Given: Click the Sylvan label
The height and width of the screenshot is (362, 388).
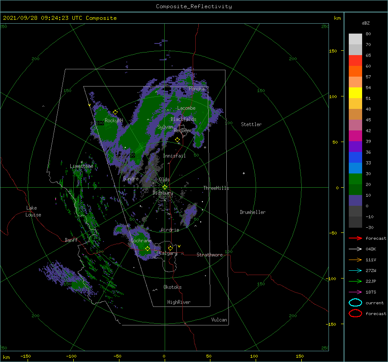Looking at the screenshot, I should pyautogui.click(x=165, y=127).
